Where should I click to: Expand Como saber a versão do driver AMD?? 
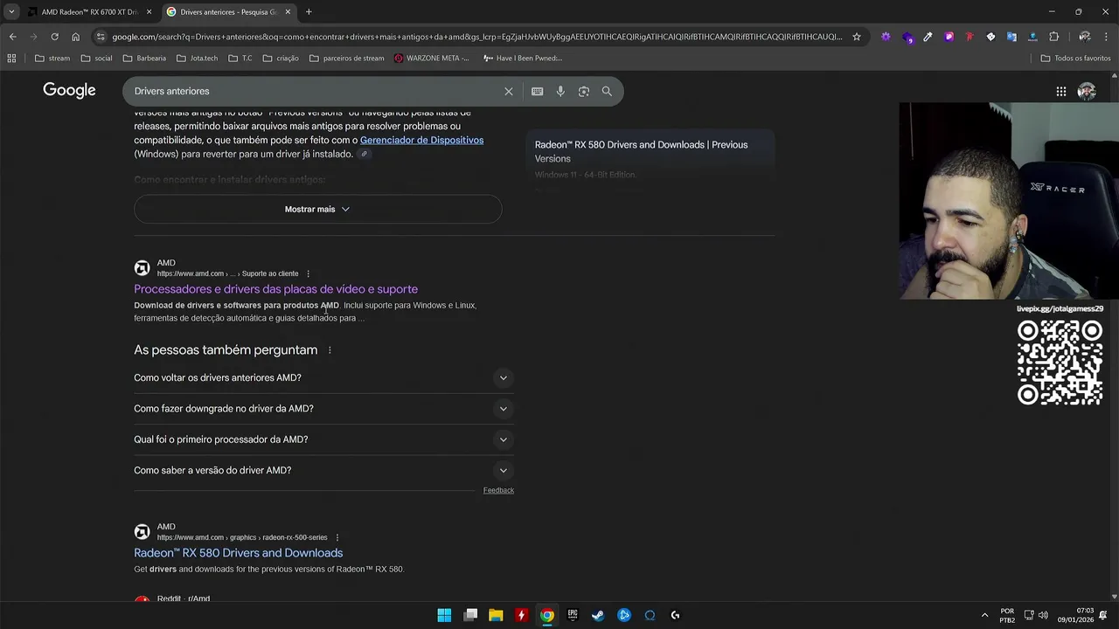click(323, 470)
